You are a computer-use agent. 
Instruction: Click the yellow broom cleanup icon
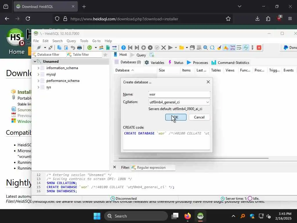219,48
